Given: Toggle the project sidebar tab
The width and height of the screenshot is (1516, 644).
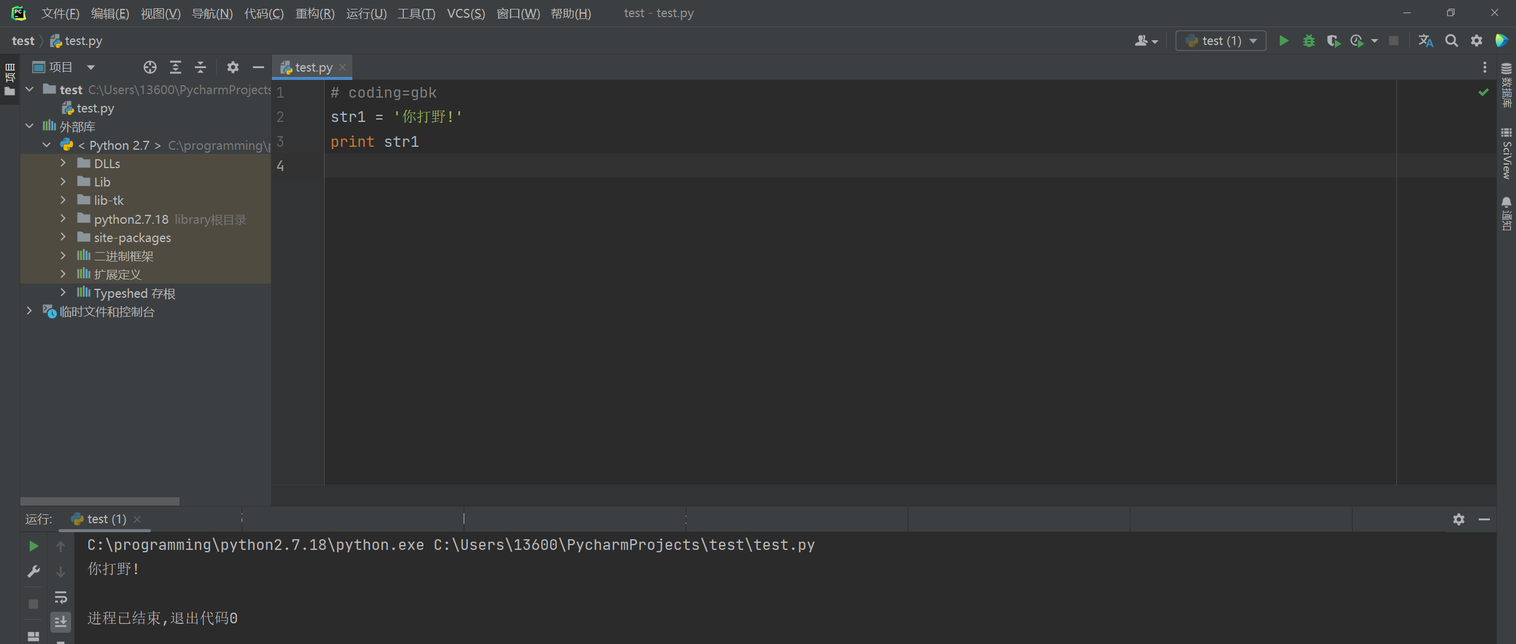Looking at the screenshot, I should pyautogui.click(x=10, y=79).
